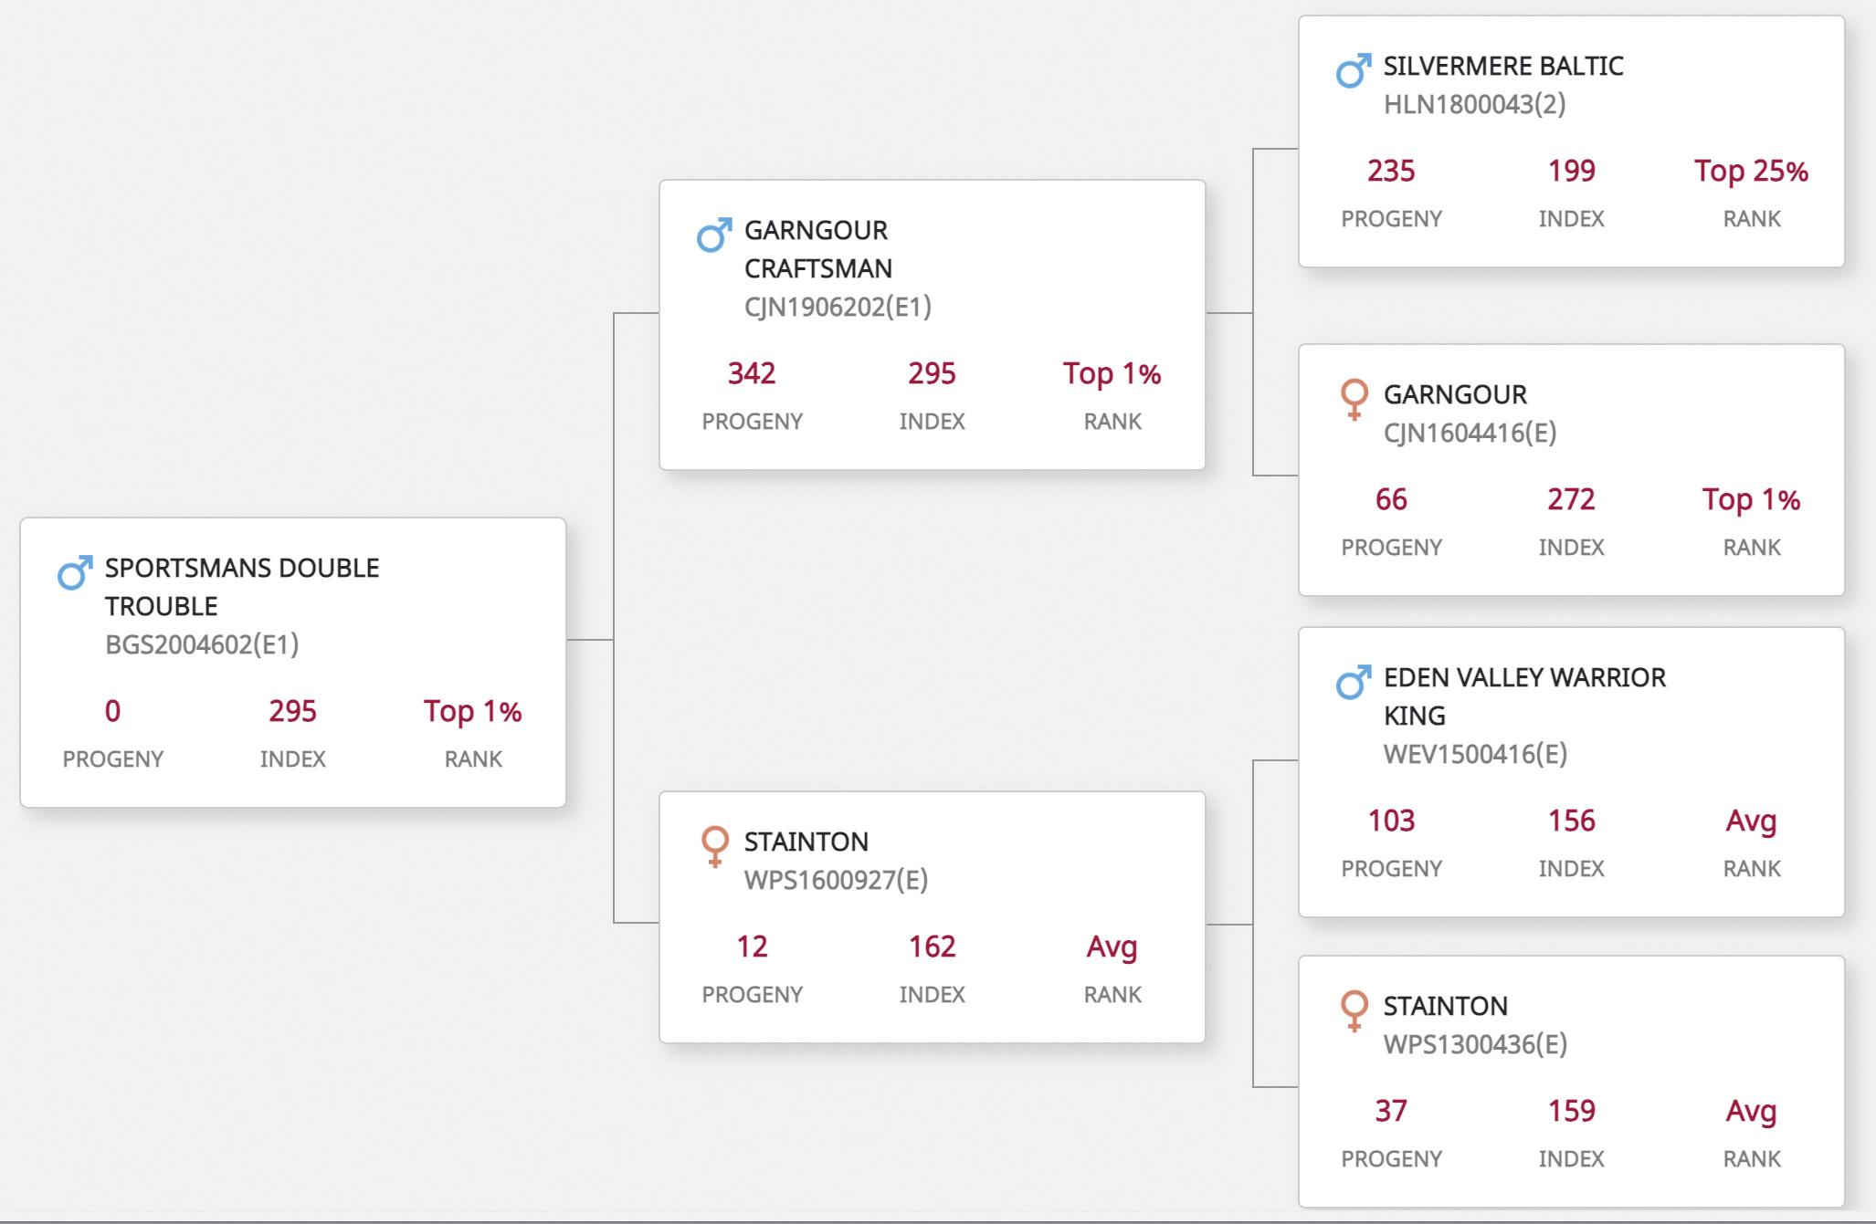Click index 272 on Garngour dam card

(1571, 499)
